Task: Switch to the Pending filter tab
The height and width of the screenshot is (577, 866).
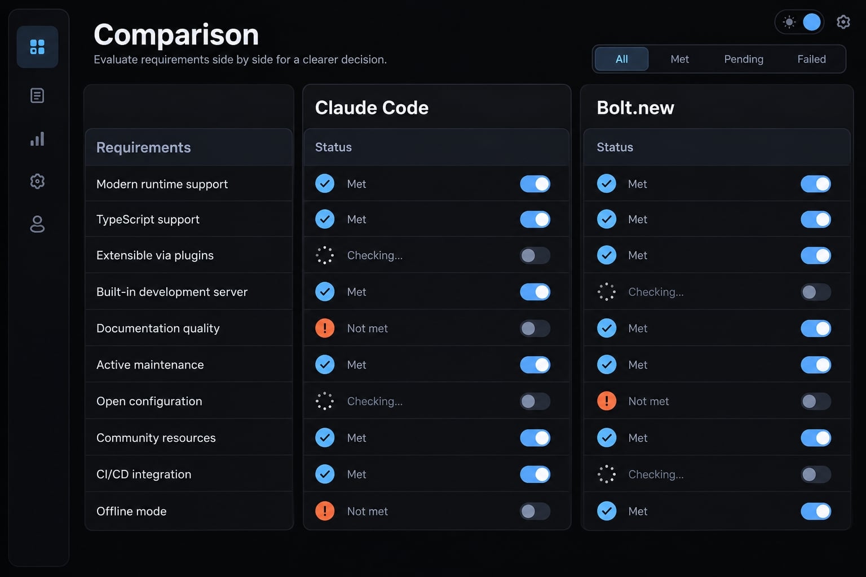Action: pyautogui.click(x=744, y=59)
